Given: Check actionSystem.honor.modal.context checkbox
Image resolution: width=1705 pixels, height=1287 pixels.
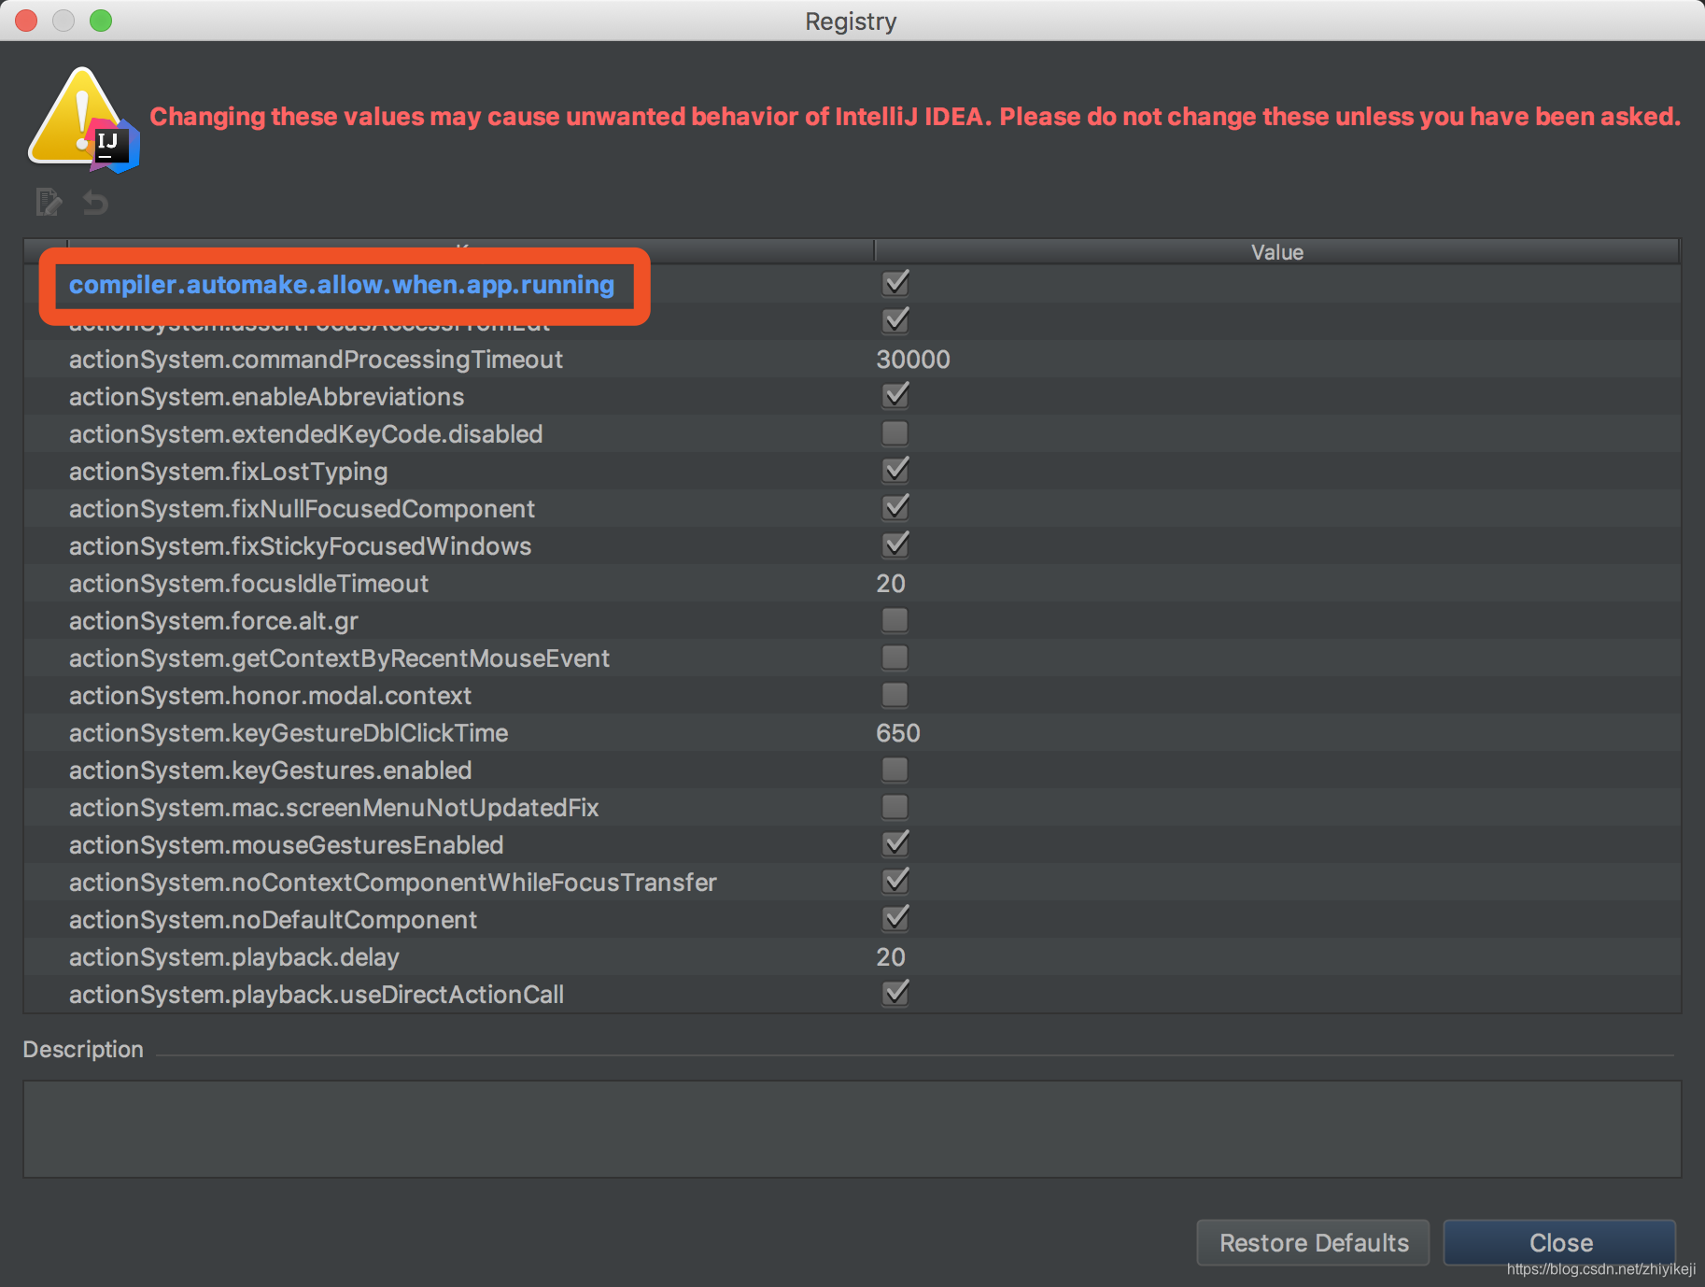Looking at the screenshot, I should [x=895, y=695].
